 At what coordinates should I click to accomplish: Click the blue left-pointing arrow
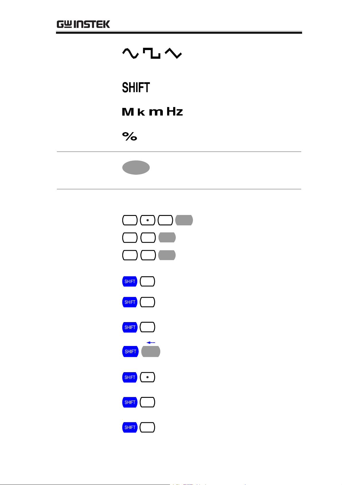click(151, 343)
